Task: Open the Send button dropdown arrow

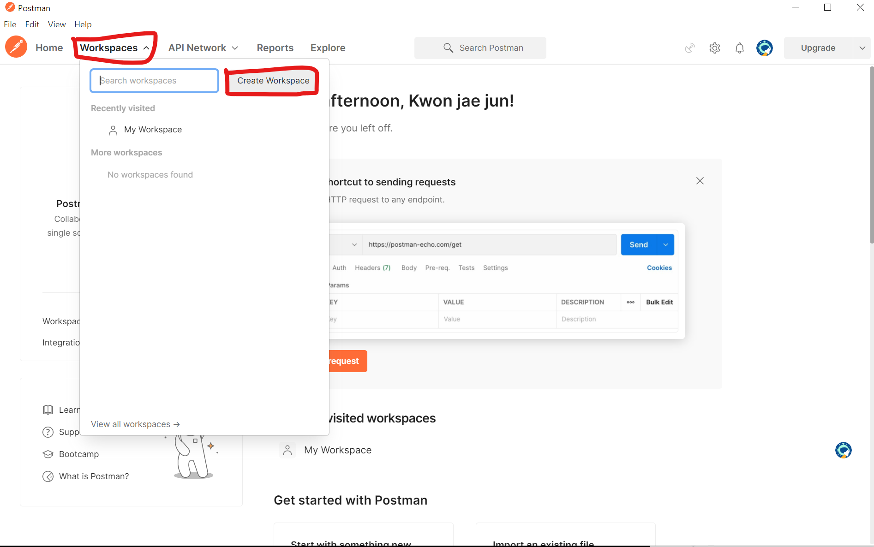Action: tap(665, 244)
